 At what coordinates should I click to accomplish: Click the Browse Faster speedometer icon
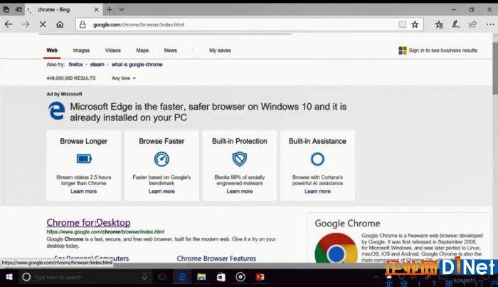coord(161,159)
